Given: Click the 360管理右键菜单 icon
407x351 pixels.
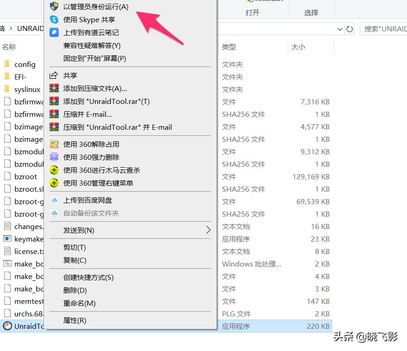Looking at the screenshot, I should (54, 182).
